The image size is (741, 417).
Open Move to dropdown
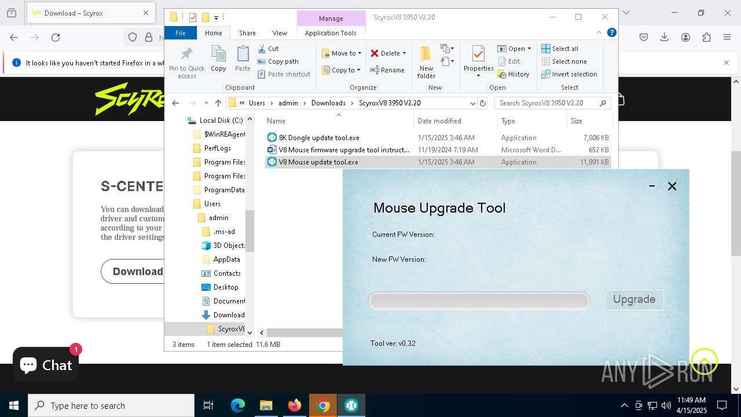[x=342, y=53]
